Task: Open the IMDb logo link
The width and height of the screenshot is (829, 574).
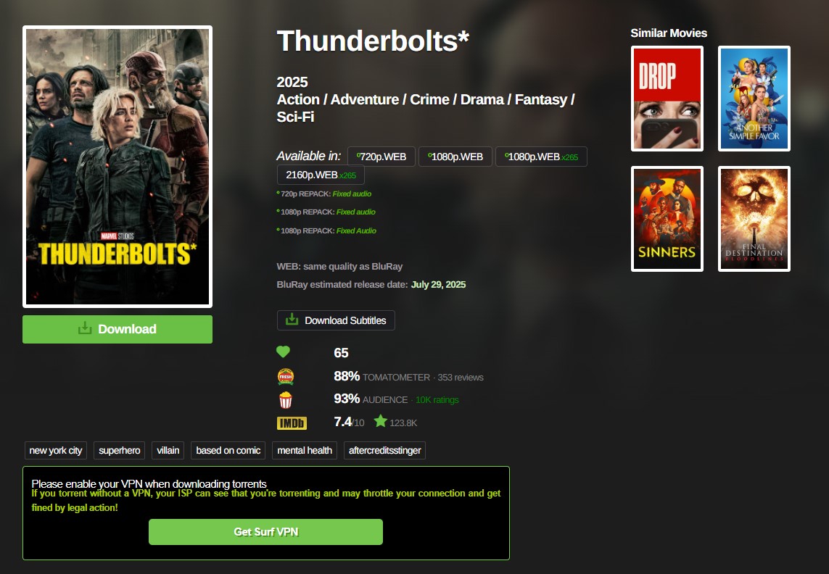Action: coord(292,423)
